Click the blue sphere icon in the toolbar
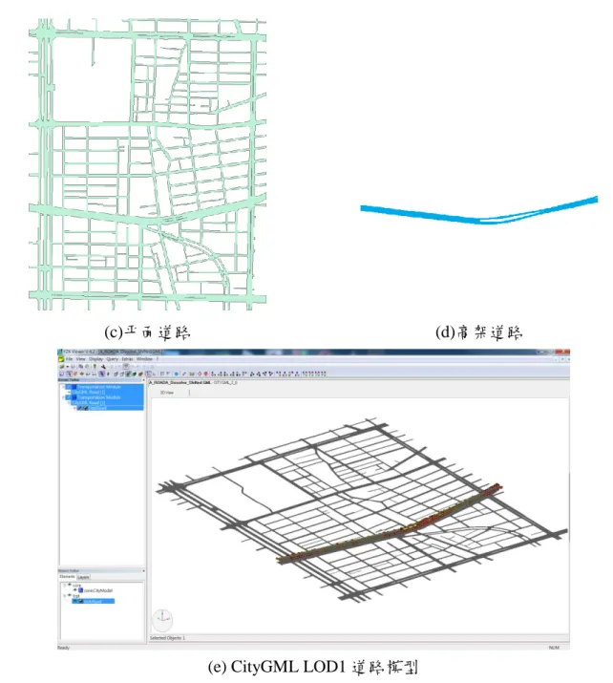The width and height of the screenshot is (613, 683). [177, 374]
